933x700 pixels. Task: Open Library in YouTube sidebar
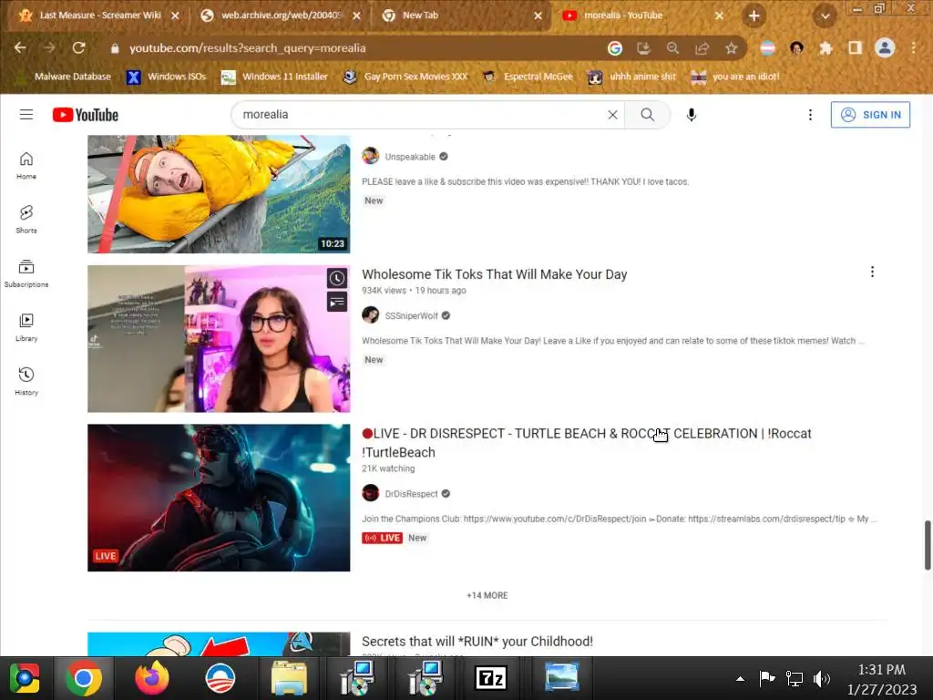pos(26,327)
